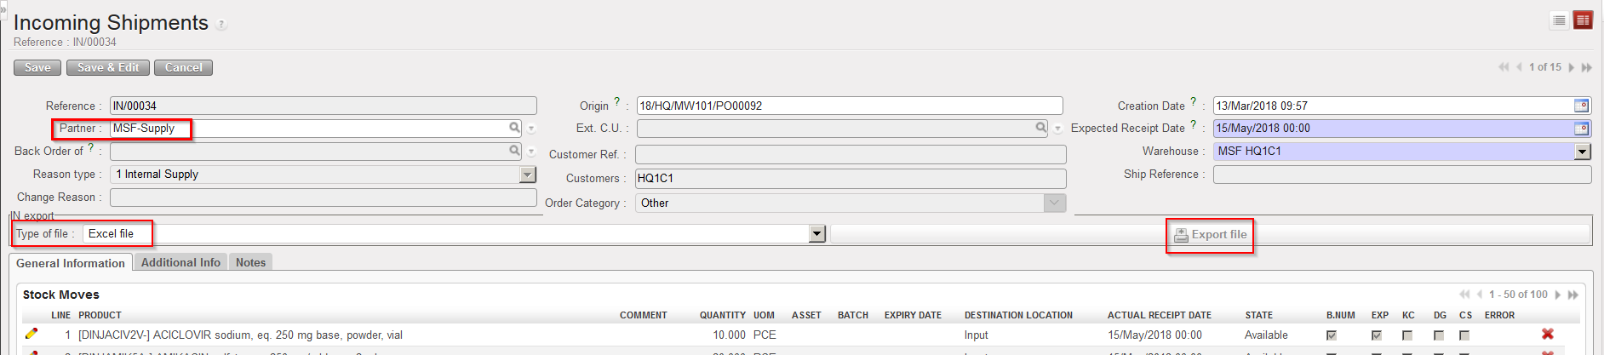
Task: Open Warehouse MSF HQ1C1 dropdown
Action: [x=1583, y=152]
